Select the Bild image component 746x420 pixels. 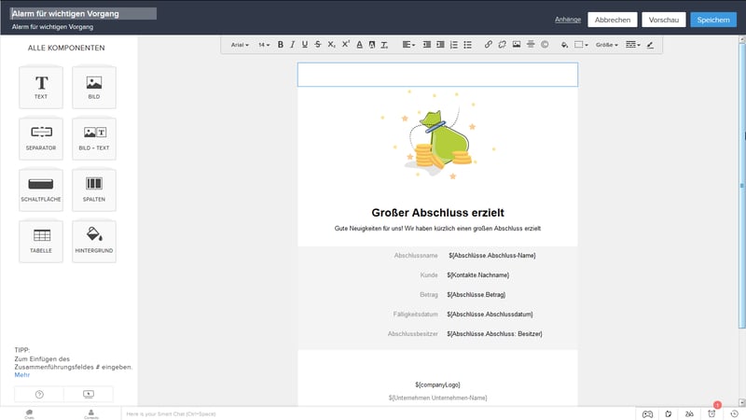(x=94, y=87)
